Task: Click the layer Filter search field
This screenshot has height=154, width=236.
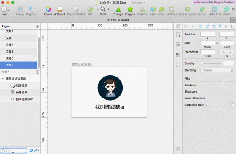Action: 13,150
